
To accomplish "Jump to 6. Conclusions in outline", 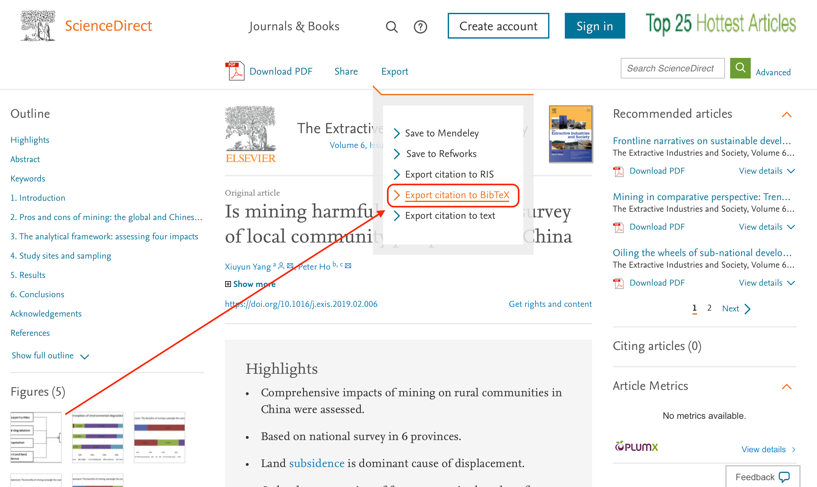I will (37, 294).
